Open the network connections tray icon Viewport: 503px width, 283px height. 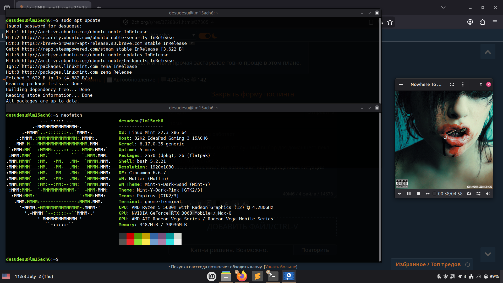[471, 276]
